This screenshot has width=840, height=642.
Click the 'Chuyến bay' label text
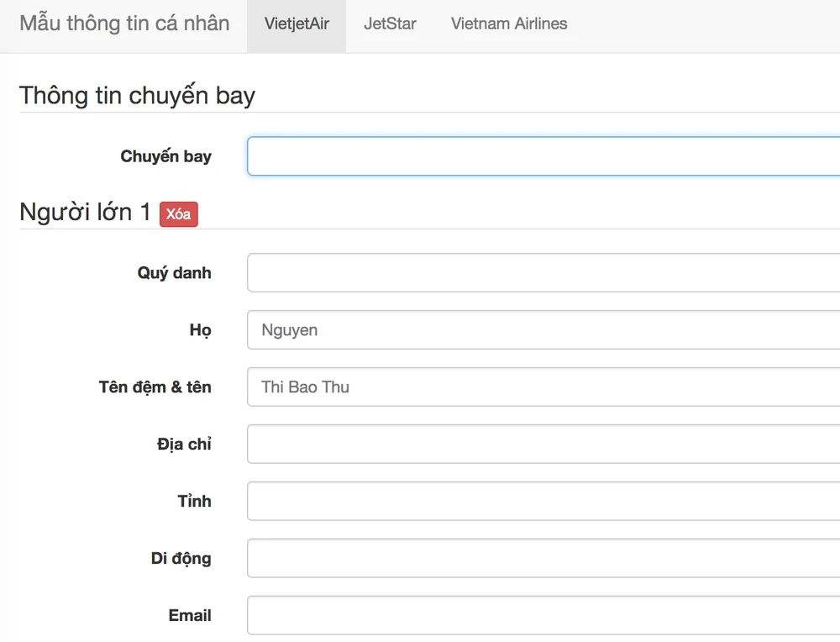click(x=165, y=156)
